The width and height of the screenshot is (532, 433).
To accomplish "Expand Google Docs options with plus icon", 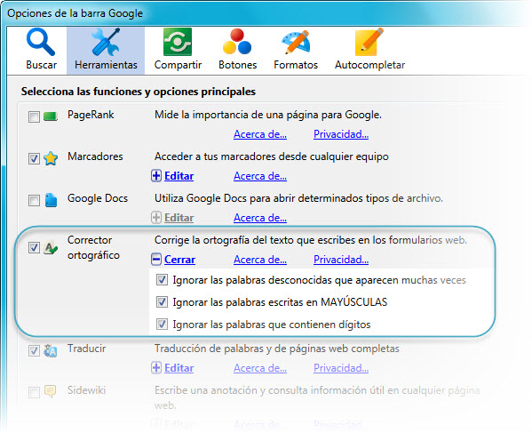I will [x=156, y=218].
